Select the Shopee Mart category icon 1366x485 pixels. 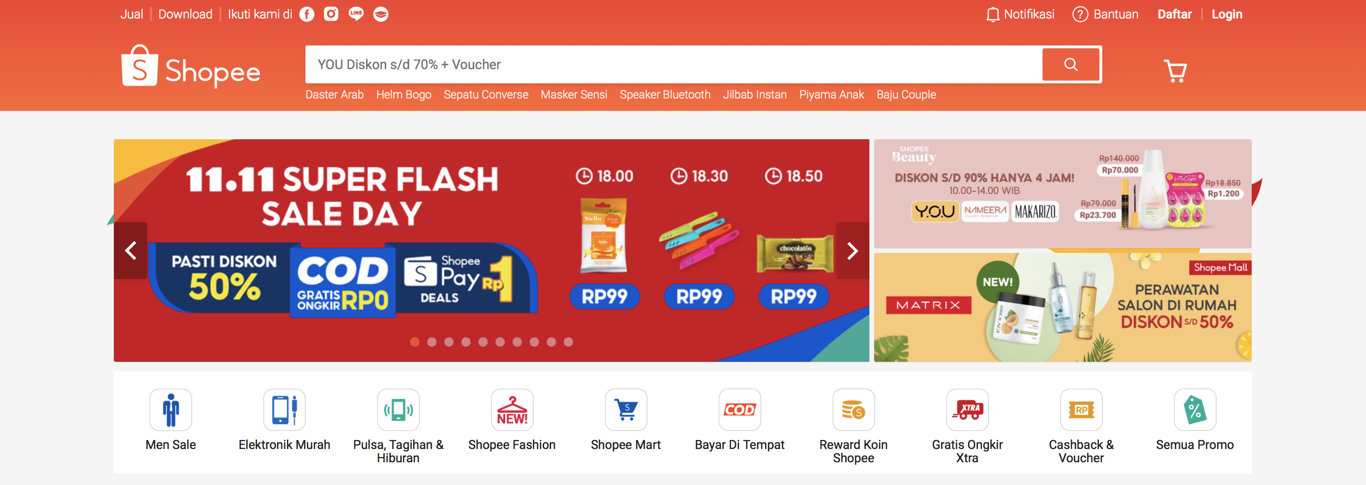tap(626, 410)
